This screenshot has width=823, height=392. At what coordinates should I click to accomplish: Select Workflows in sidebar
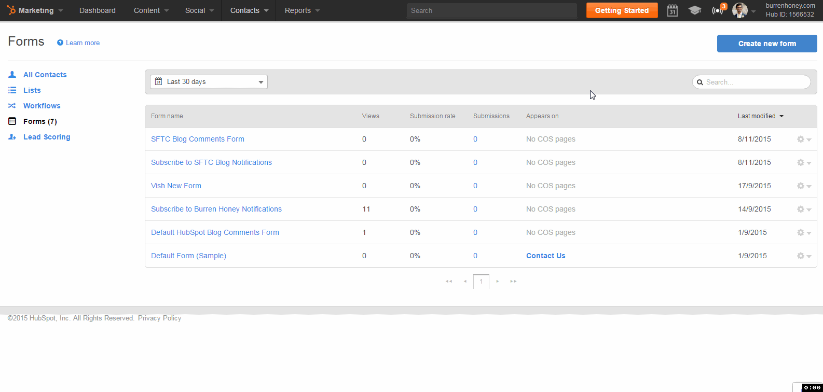click(42, 106)
